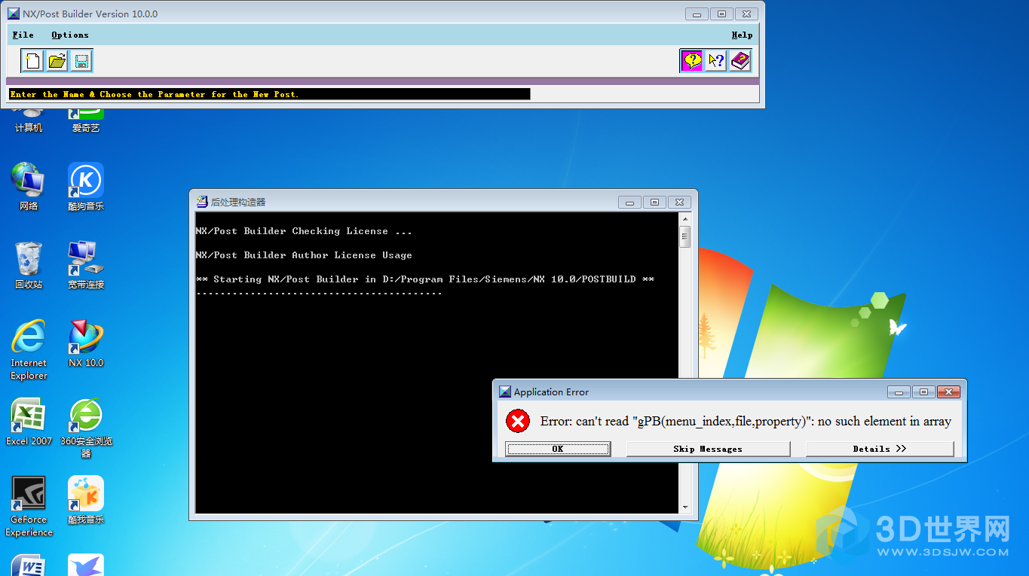Viewport: 1029px width, 576px height.
Task: Click the New post icon in Post Builder
Action: 32,61
